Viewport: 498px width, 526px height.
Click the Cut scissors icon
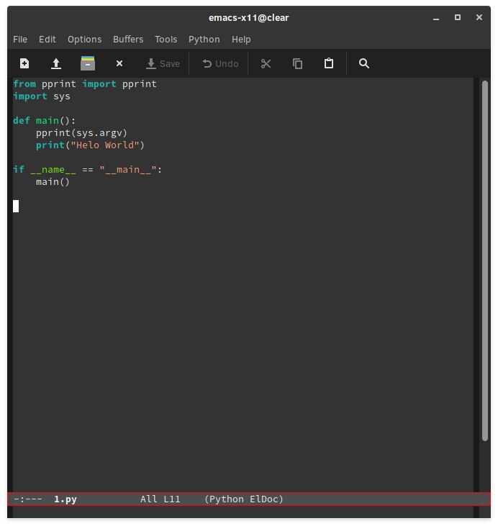(266, 63)
